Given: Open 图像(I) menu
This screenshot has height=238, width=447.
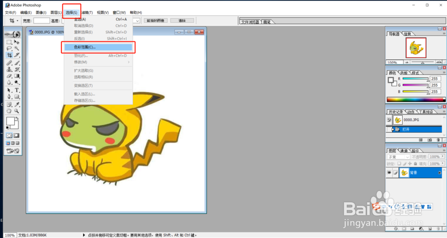Looking at the screenshot, I should coord(41,12).
